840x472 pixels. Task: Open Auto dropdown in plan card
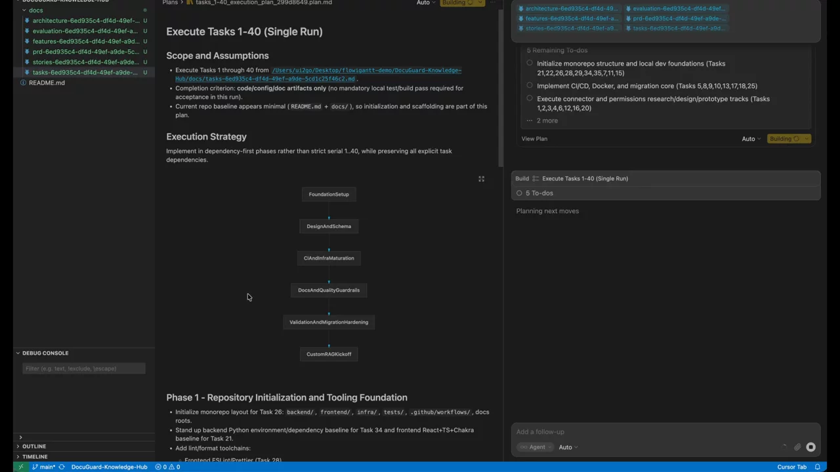(x=751, y=138)
